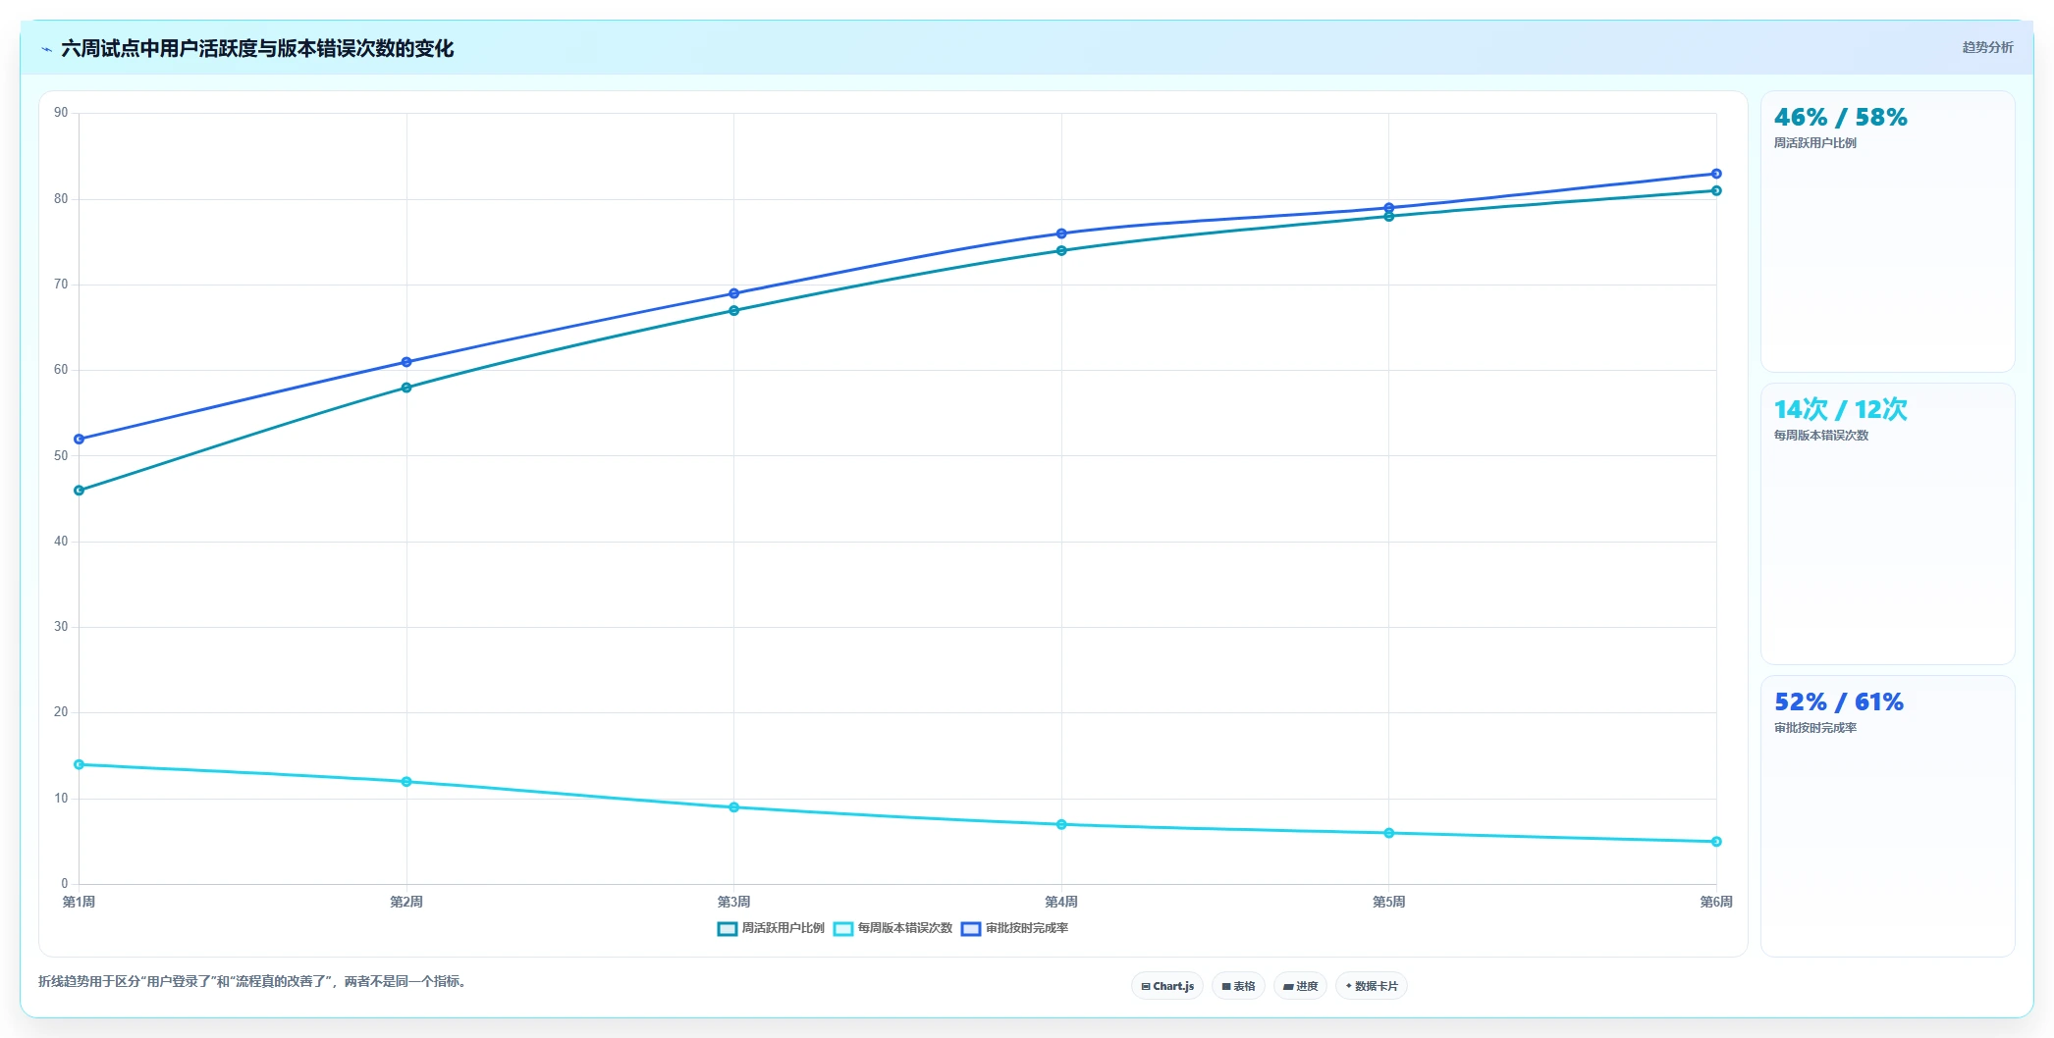Click the small icon before the chart title

click(x=46, y=49)
